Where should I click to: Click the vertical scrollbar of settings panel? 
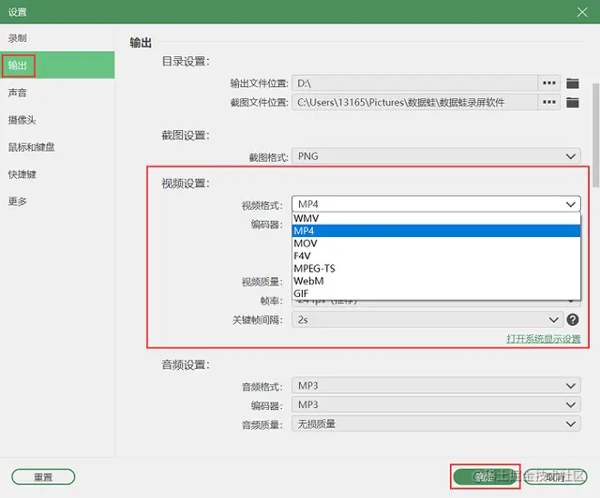tap(595, 136)
